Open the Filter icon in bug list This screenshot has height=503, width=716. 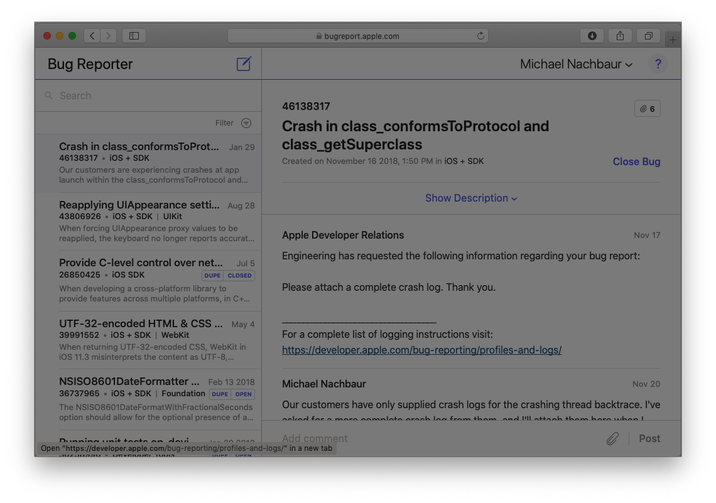[x=246, y=123]
